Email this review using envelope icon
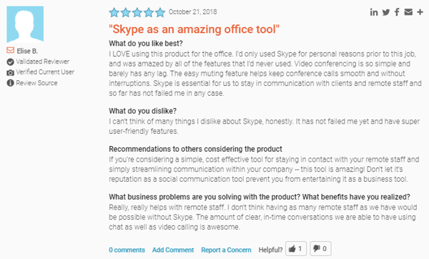This screenshot has height=259, width=429. tap(408, 12)
